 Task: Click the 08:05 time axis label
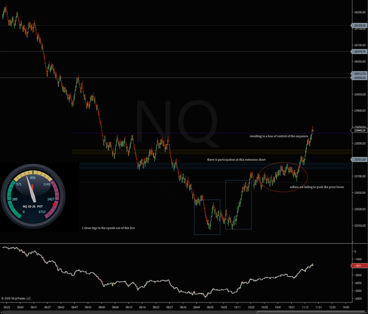tap(20, 307)
